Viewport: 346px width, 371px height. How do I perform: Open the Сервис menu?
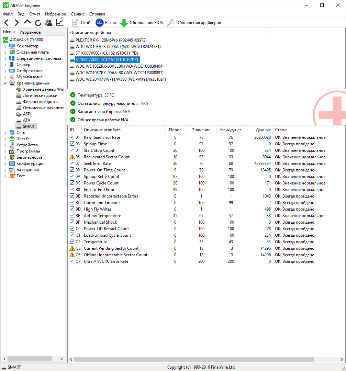pyautogui.click(x=77, y=14)
